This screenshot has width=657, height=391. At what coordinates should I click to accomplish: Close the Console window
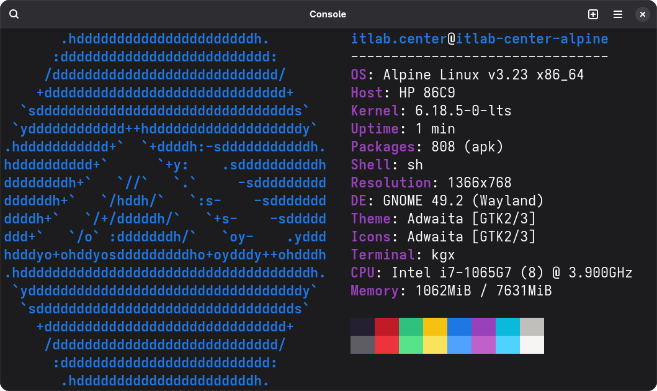click(x=643, y=14)
